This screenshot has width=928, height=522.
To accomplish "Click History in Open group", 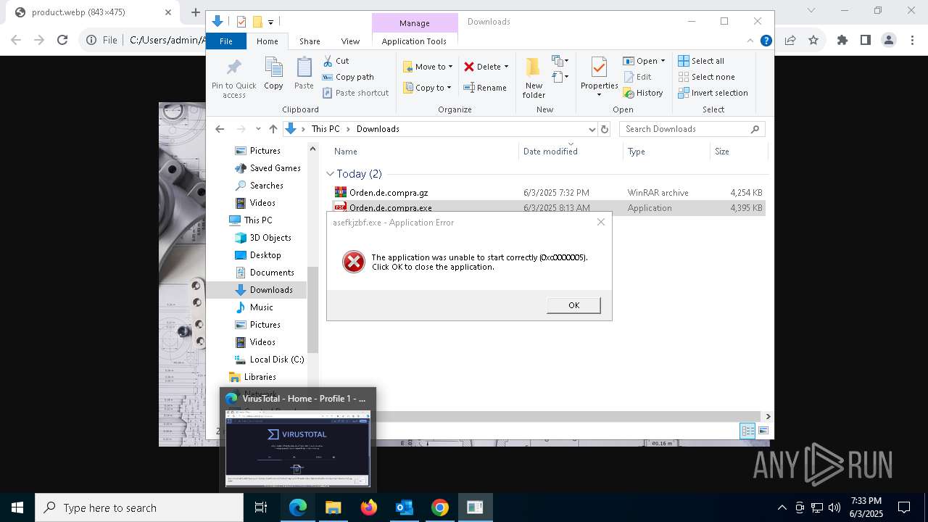I will coord(642,93).
